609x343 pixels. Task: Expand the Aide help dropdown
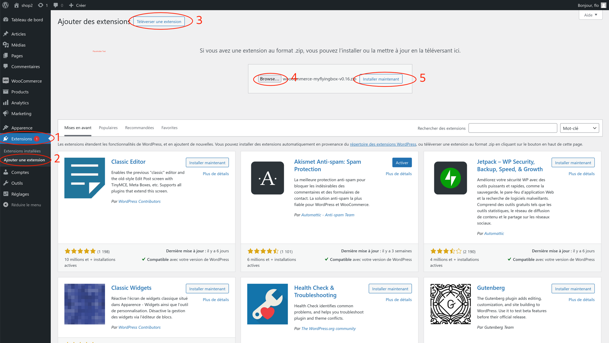click(590, 15)
